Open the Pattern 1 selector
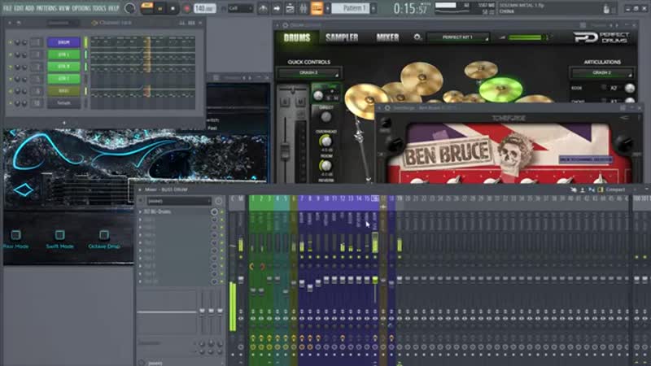 (x=350, y=8)
